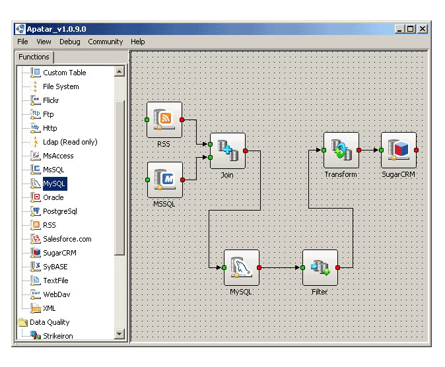Viewport: 445px width, 367px height.
Task: Select the Data Quality folder in tree
Action: (x=44, y=322)
